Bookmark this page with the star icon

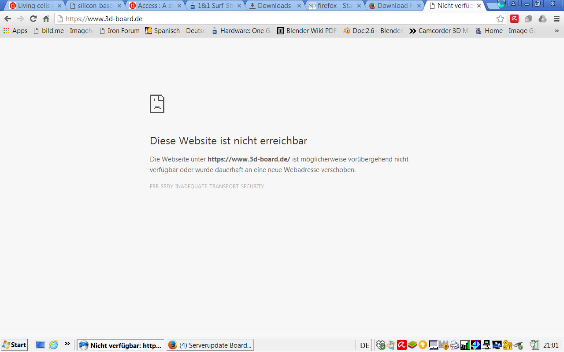500,19
